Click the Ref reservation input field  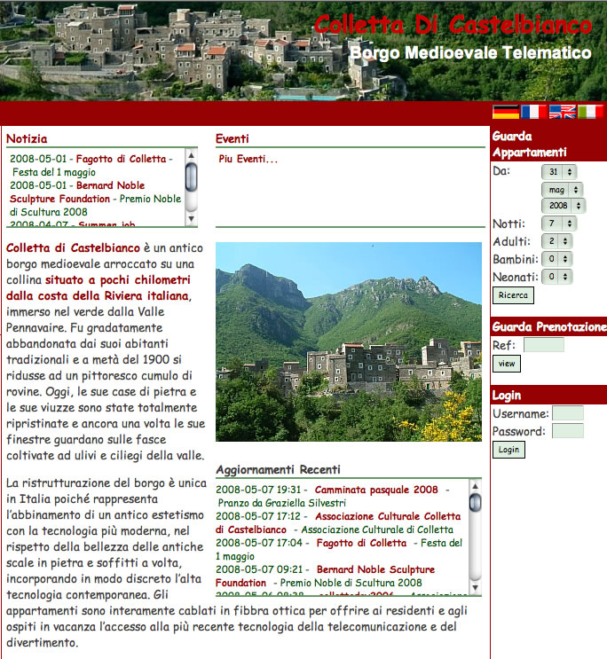tap(543, 345)
